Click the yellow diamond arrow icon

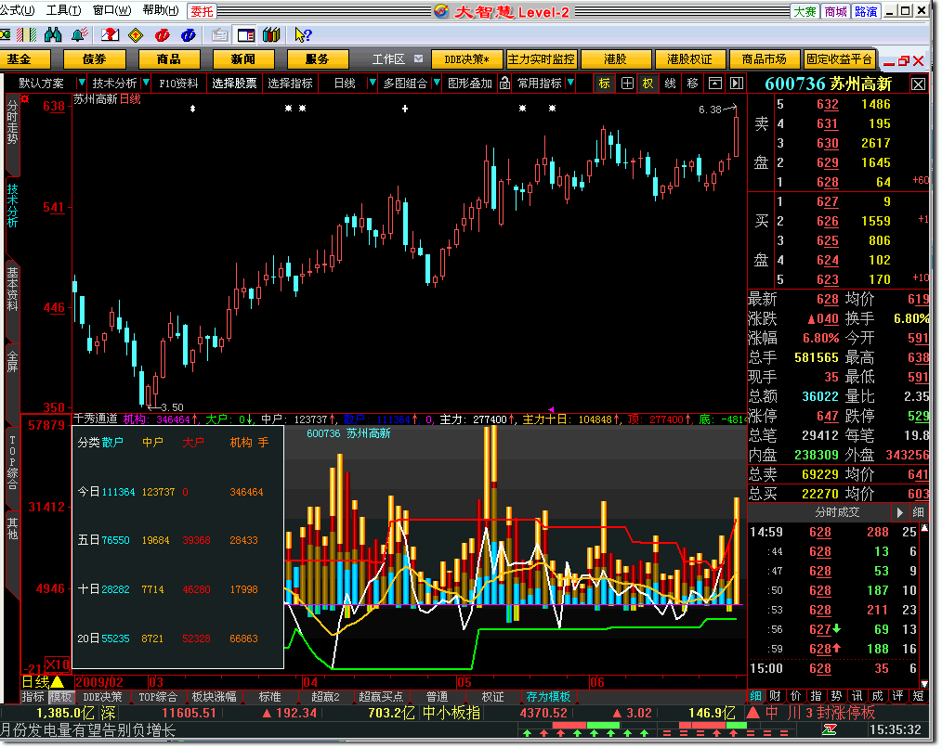[137, 35]
